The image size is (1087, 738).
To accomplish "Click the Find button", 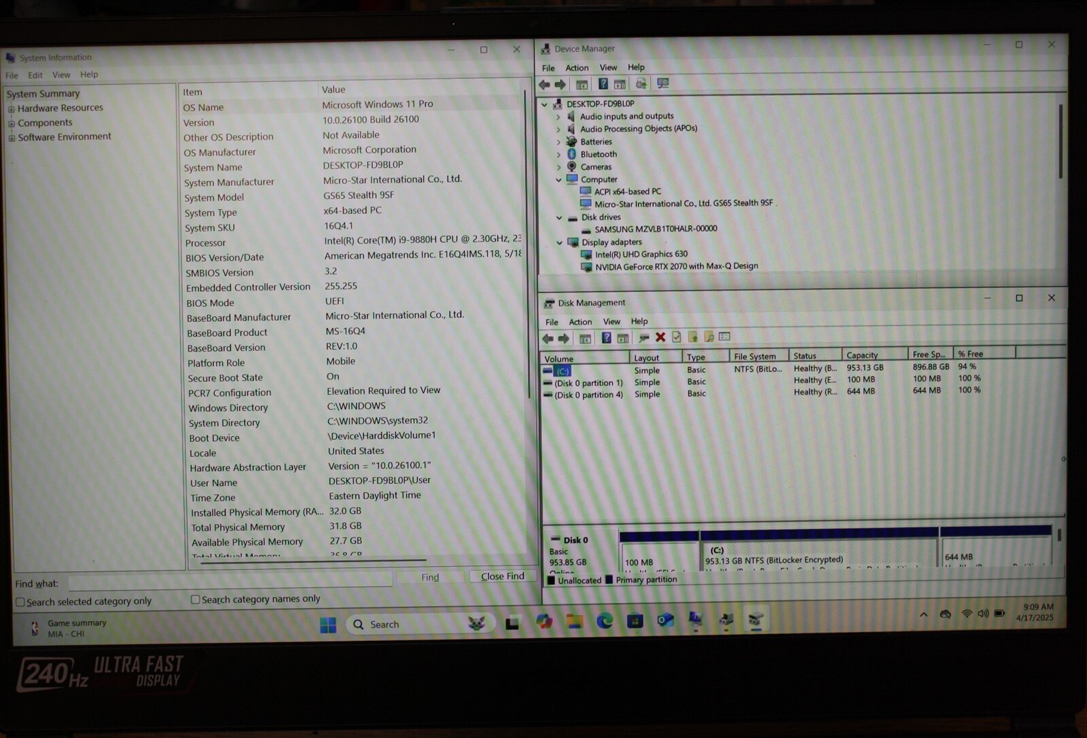I will (x=430, y=577).
